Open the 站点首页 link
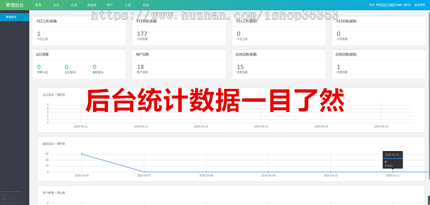The width and height of the screenshot is (430, 205). coord(420,5)
